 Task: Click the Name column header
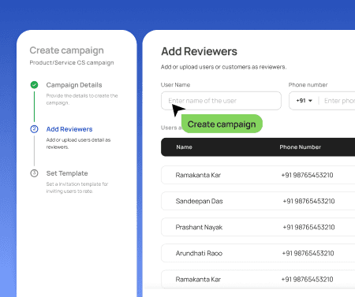[x=184, y=147]
